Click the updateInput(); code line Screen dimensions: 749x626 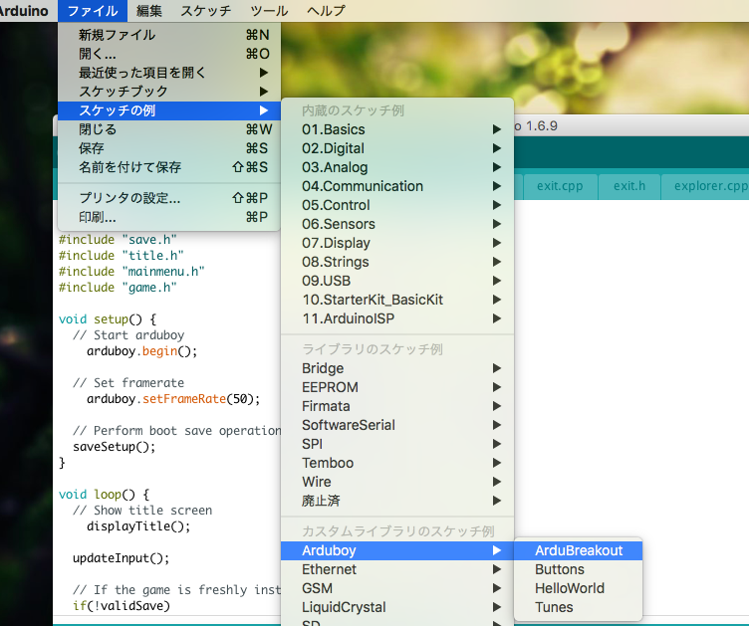(x=121, y=558)
